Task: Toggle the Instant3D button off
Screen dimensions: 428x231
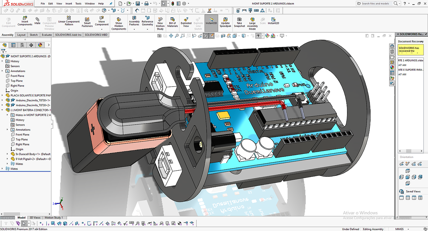Action: (211, 21)
